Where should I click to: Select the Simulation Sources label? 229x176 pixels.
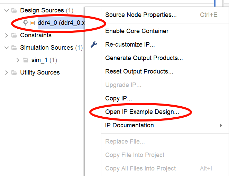click(47, 48)
